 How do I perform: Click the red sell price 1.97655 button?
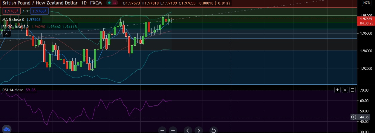coord(11,11)
